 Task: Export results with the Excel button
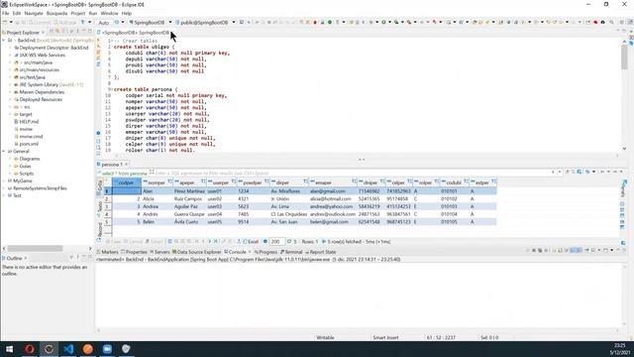click(251, 242)
